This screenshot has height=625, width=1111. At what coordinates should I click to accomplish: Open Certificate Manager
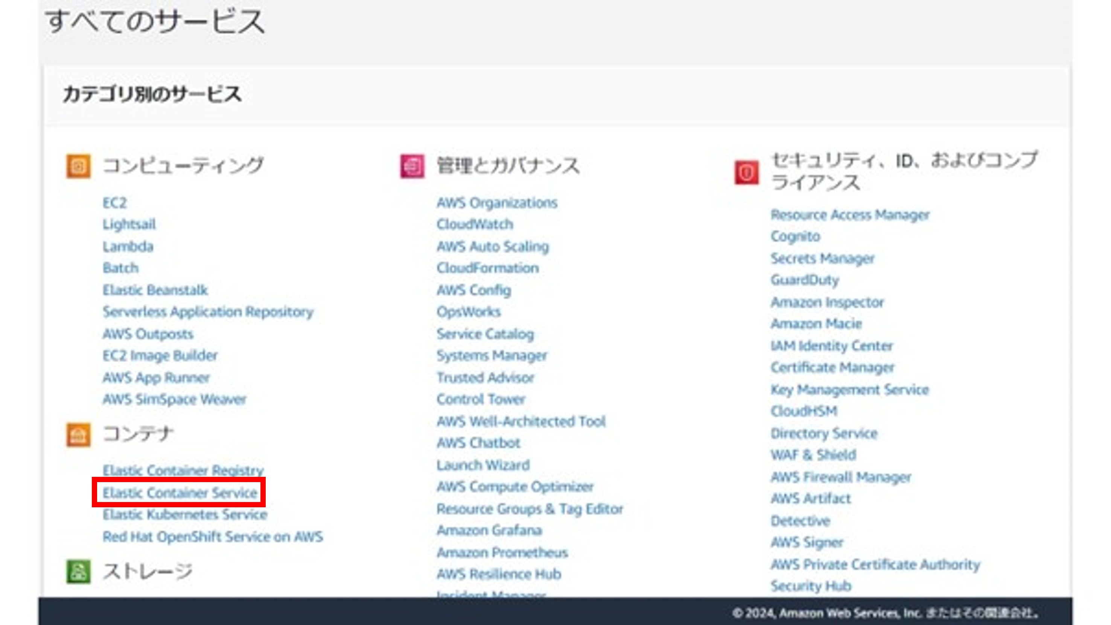pyautogui.click(x=832, y=368)
